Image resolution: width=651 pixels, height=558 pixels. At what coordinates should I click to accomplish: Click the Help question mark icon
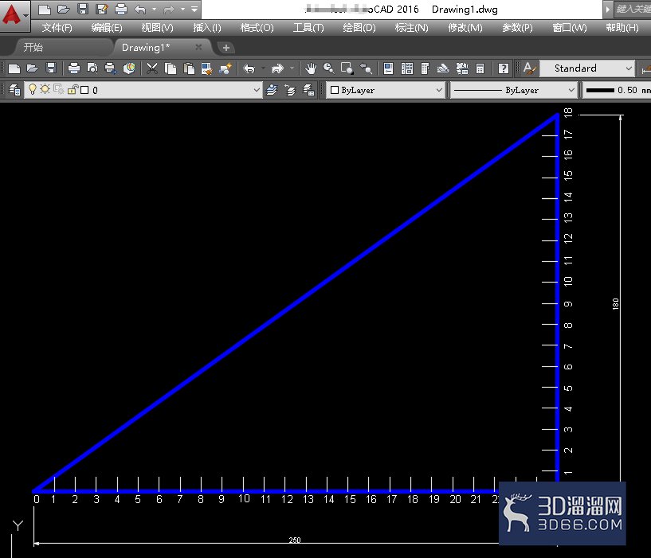pyautogui.click(x=504, y=68)
